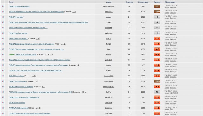Screen dimensions: 203x116
Task: Click the -188 rating badge
Action: pos(157,81)
